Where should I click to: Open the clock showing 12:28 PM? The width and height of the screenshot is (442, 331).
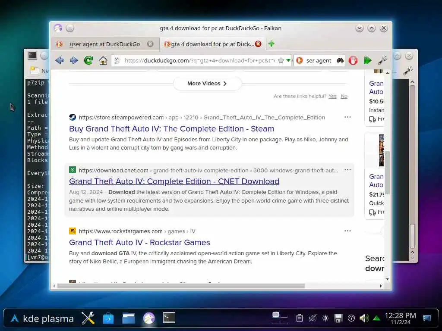point(400,318)
